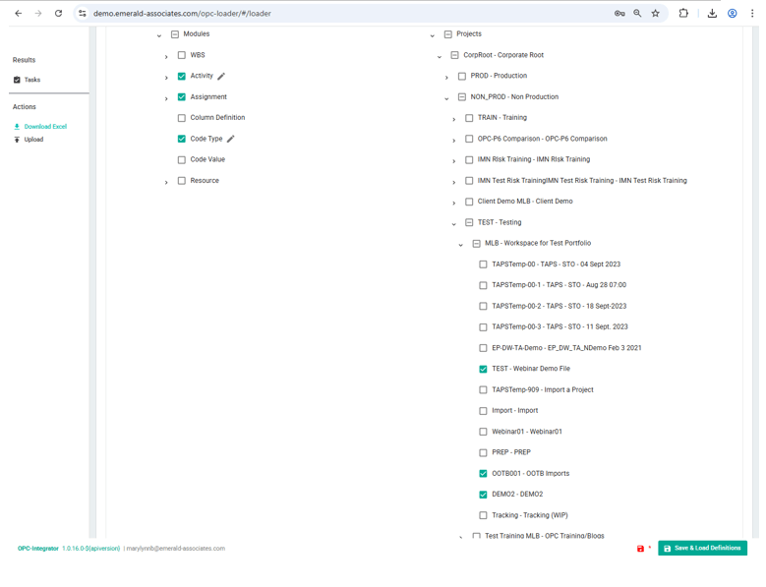The height and width of the screenshot is (587, 766).
Task: Click the pencil edit icon beside Activity
Action: click(221, 76)
